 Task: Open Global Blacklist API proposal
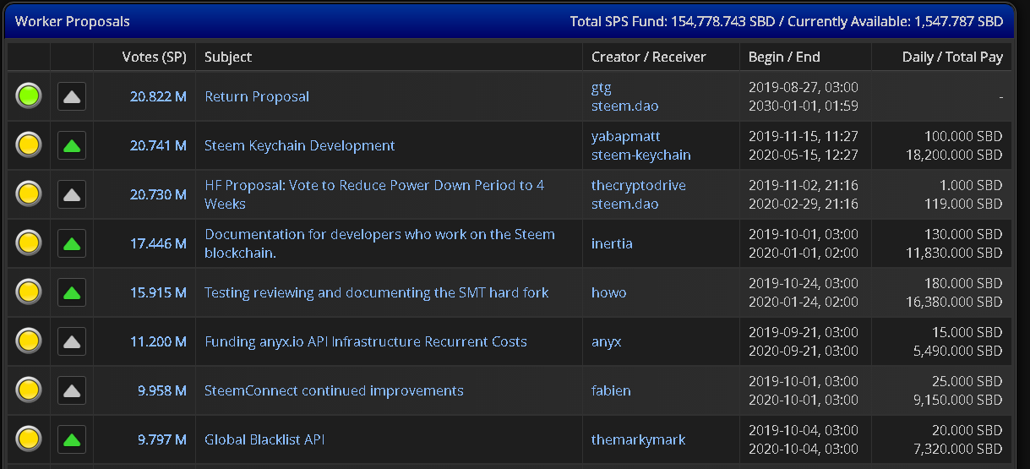point(264,439)
